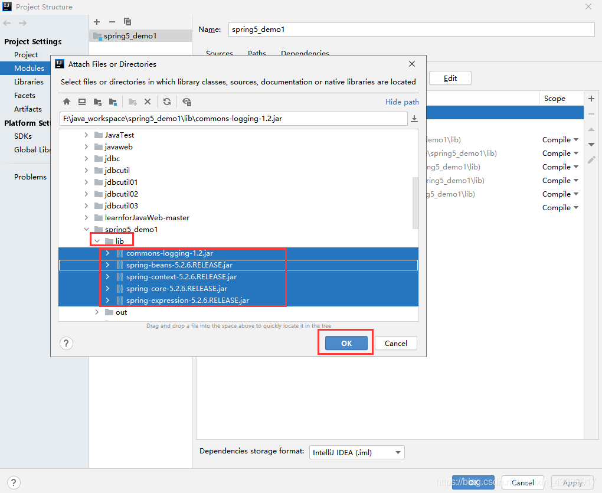The width and height of the screenshot is (602, 493).
Task: Click the help icon in Project Structure window
Action: (14, 482)
